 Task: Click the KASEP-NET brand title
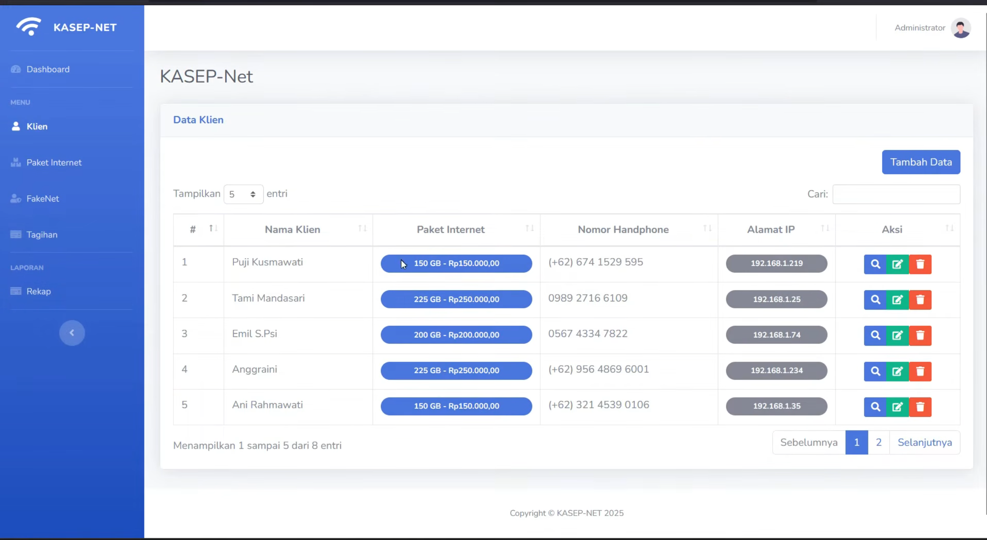tap(85, 27)
